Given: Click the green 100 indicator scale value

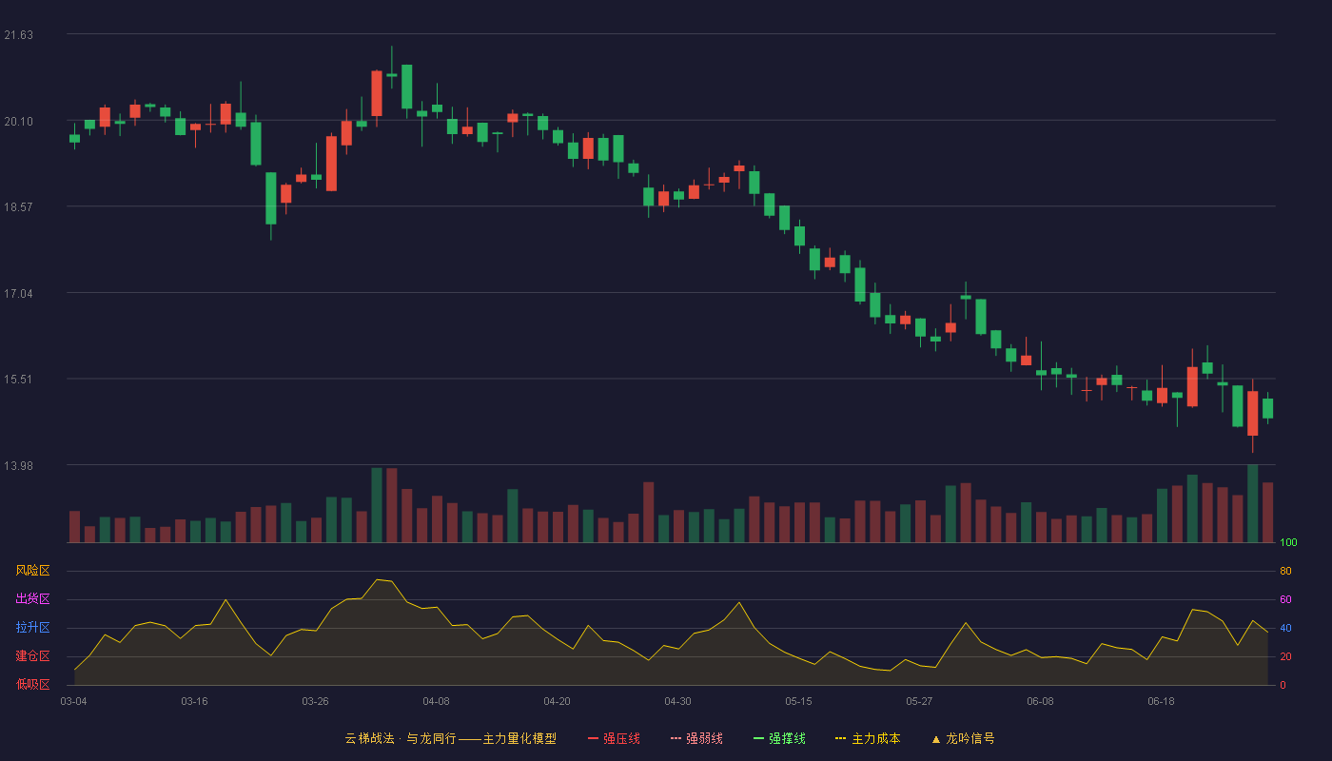Looking at the screenshot, I should [x=1288, y=543].
